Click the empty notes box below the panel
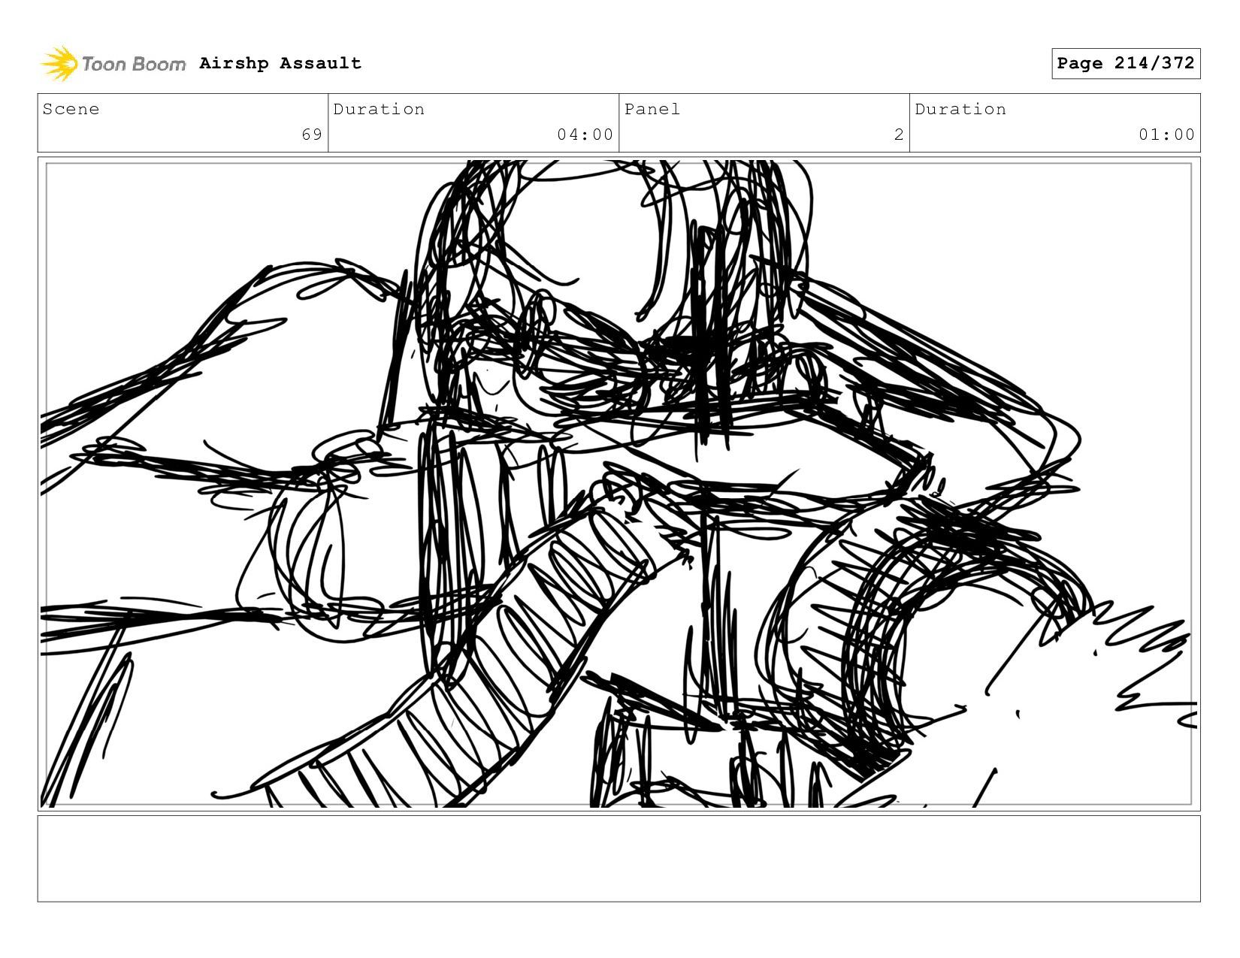This screenshot has height=958, width=1240. (618, 859)
